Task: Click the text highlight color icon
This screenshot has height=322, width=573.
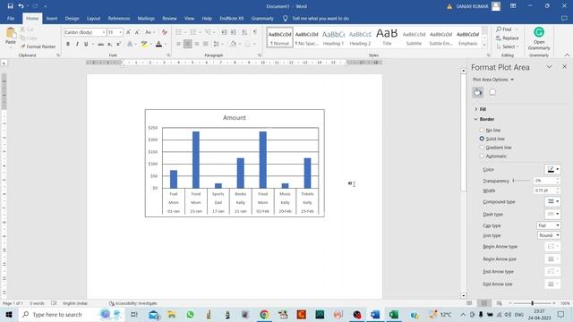Action: pyautogui.click(x=144, y=44)
